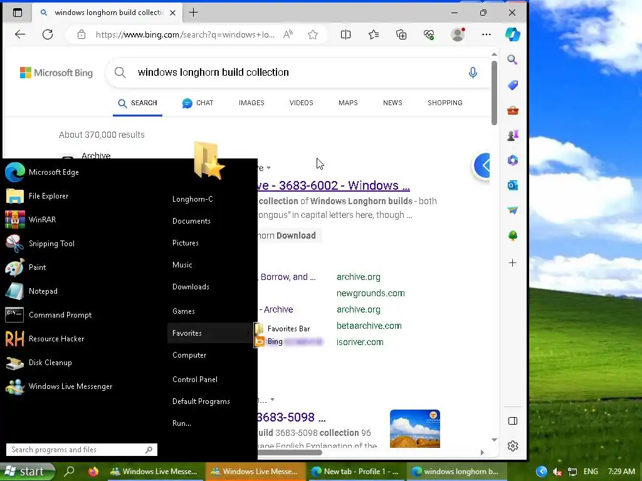
Task: Visit the newgrounds.com link
Action: click(371, 293)
